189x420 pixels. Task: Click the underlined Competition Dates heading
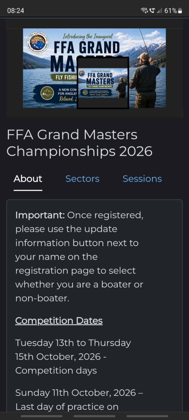coord(59,321)
